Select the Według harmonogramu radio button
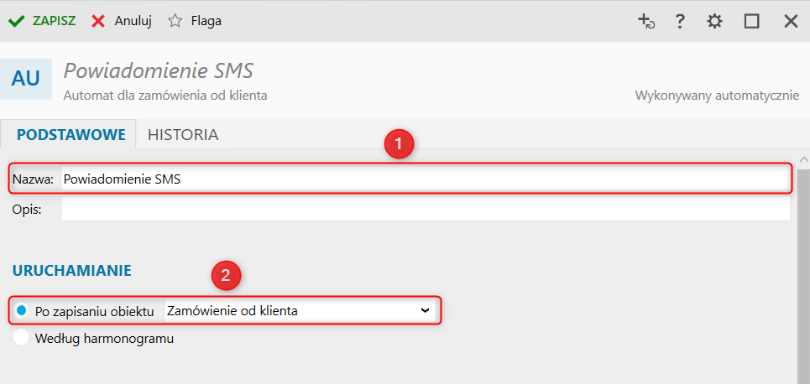The width and height of the screenshot is (810, 384). coord(21,338)
